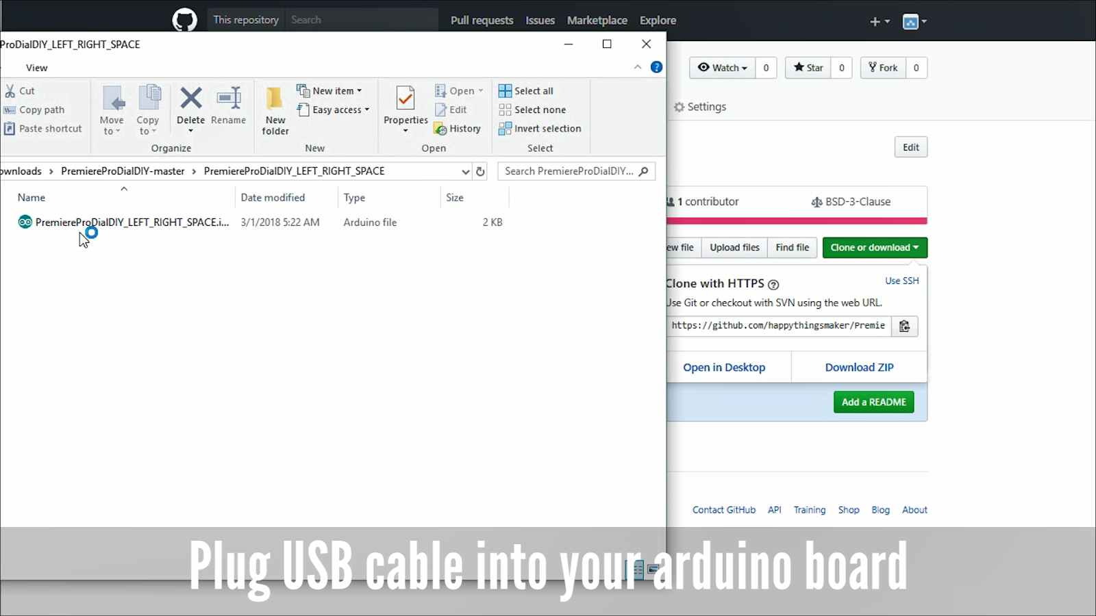Click the Edit description button on GitHub
This screenshot has height=616, width=1096.
[x=911, y=147]
